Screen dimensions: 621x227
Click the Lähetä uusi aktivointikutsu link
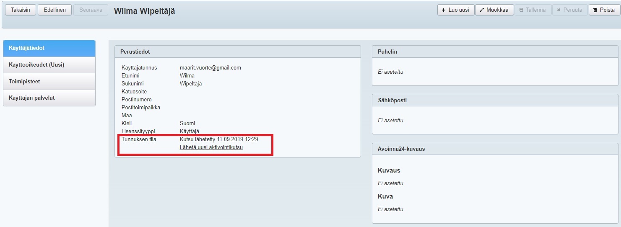click(211, 147)
